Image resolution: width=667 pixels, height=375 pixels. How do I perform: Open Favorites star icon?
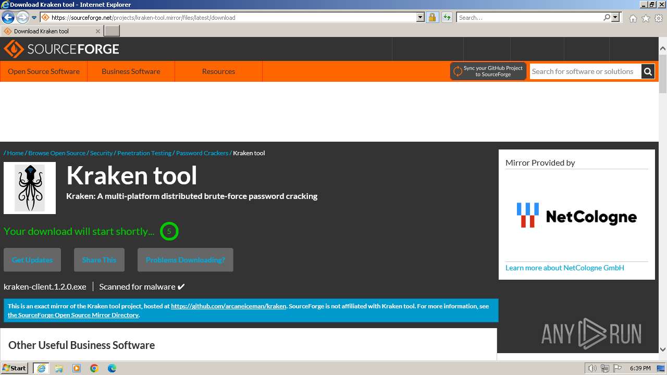tap(646, 18)
